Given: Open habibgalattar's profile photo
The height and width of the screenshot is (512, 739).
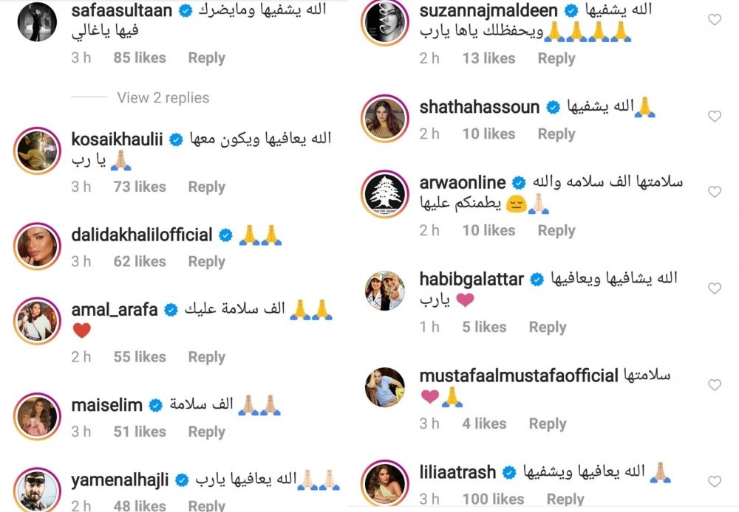Looking at the screenshot, I should coord(385,291).
